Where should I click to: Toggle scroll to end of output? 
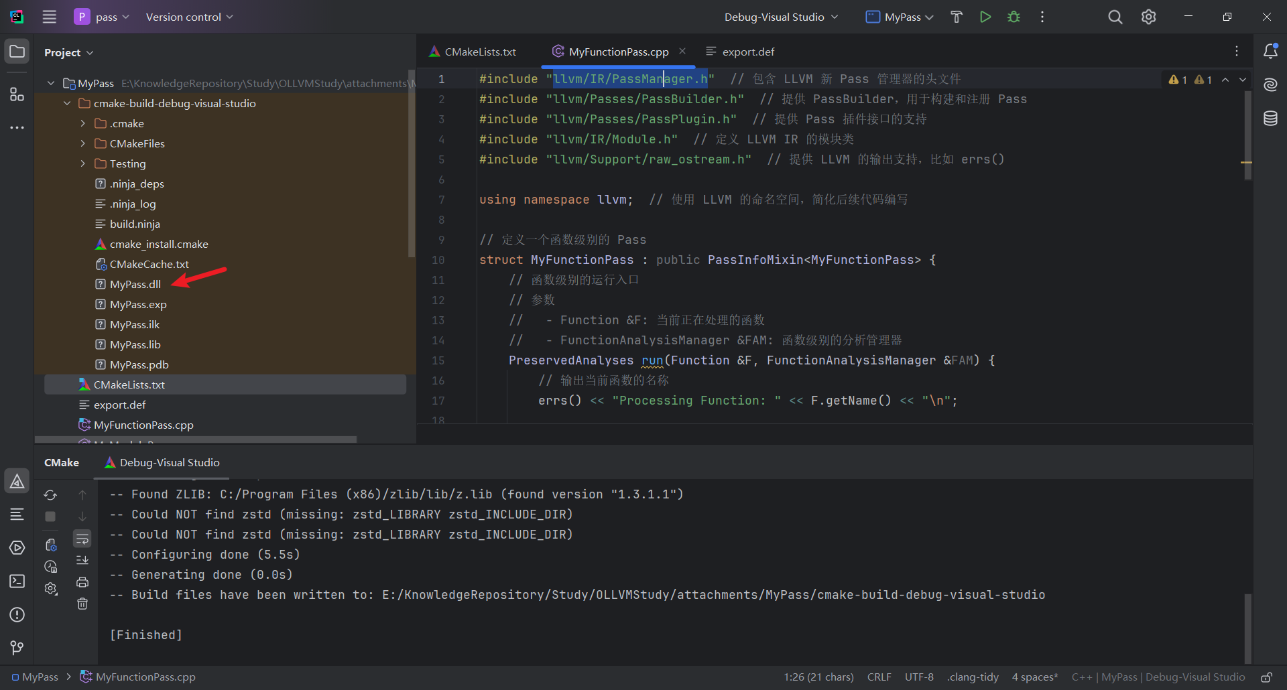coord(82,560)
